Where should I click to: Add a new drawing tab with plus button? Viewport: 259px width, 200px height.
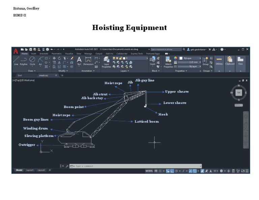(62, 75)
